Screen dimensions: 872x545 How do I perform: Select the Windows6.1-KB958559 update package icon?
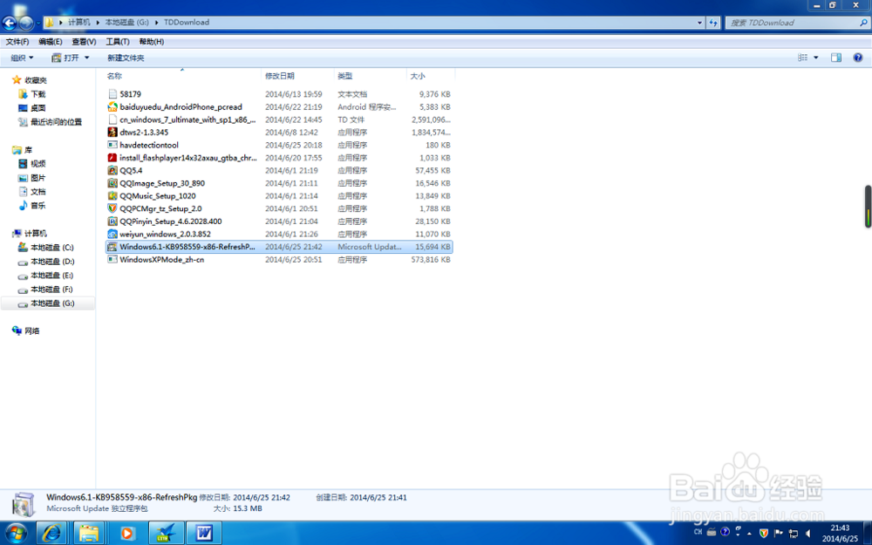click(112, 247)
